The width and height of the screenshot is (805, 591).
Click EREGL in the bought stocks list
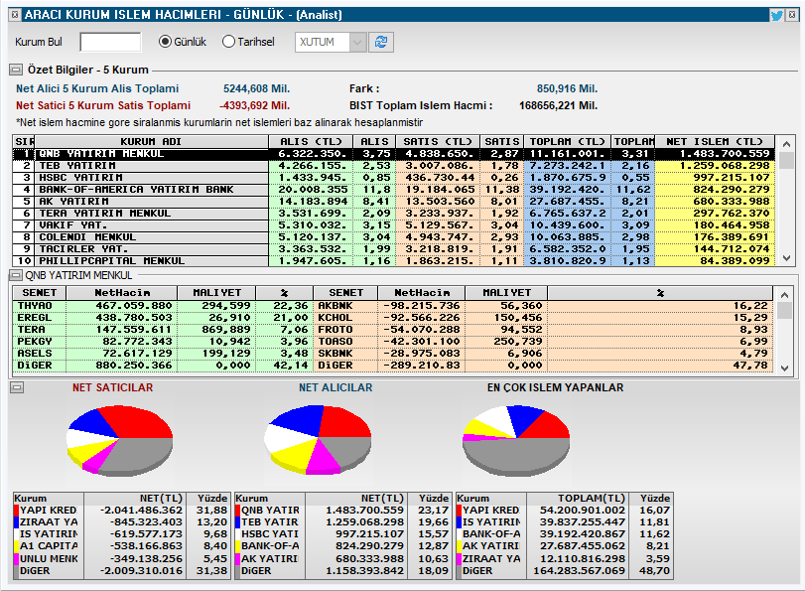click(x=35, y=318)
